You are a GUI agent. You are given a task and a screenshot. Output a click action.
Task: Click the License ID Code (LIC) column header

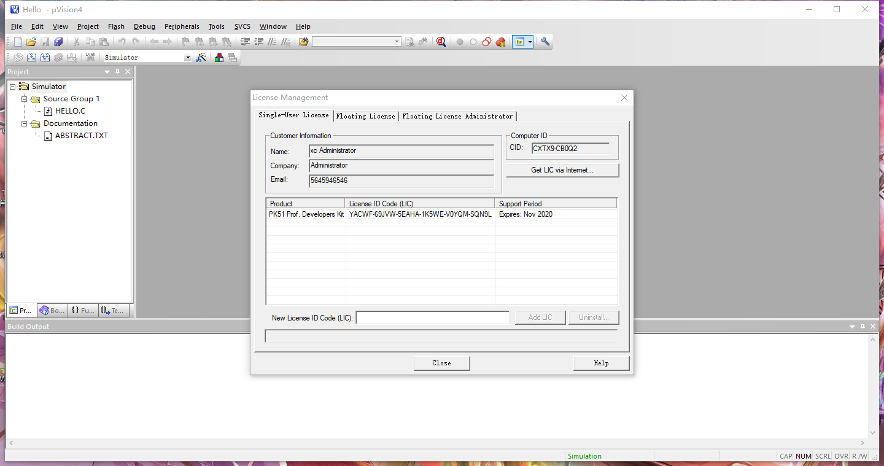point(421,204)
